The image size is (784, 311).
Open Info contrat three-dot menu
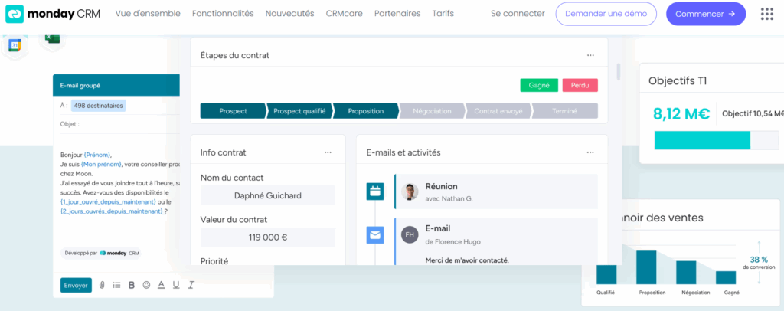328,152
